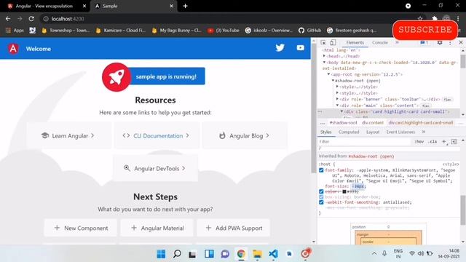
Task: Click the color swatch next to the color property
Action: pos(344,191)
